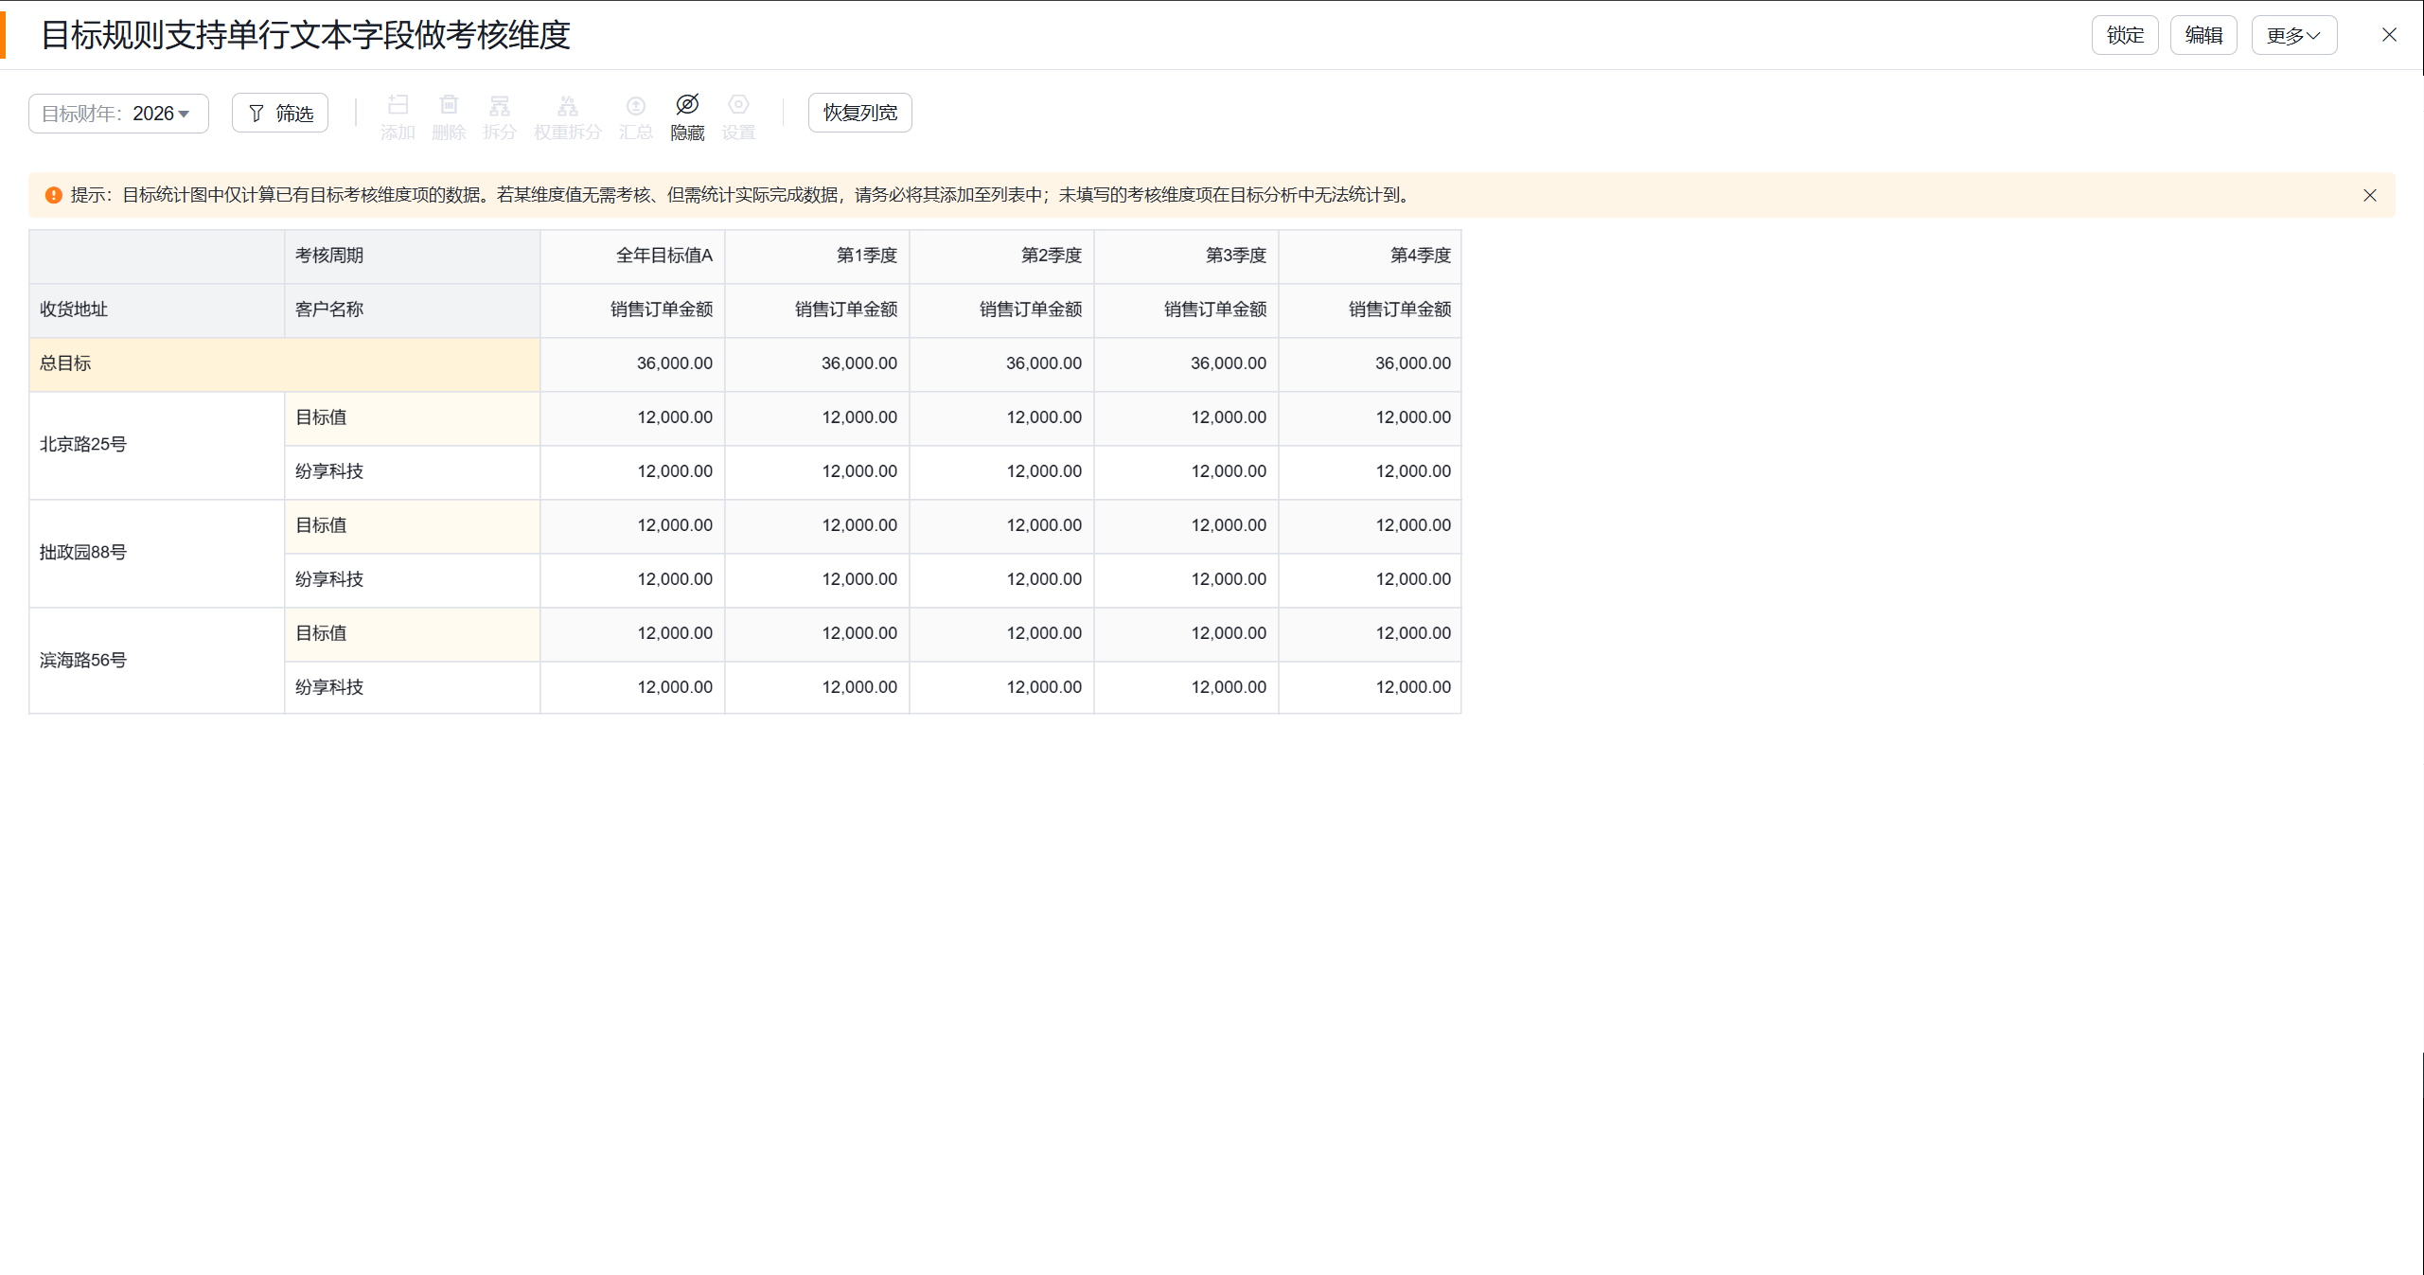Click the tip message text about 目标统计图
The image size is (2424, 1275).
(x=743, y=195)
